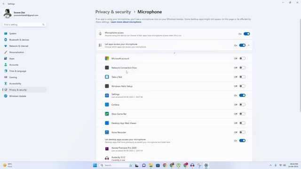
Task: Click the Audacity 3.3.2 entry text
Action: coord(118,157)
